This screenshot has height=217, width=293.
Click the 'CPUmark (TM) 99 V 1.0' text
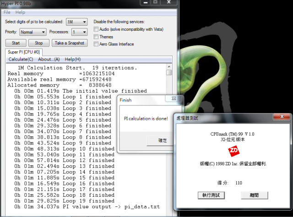pyautogui.click(x=232, y=134)
